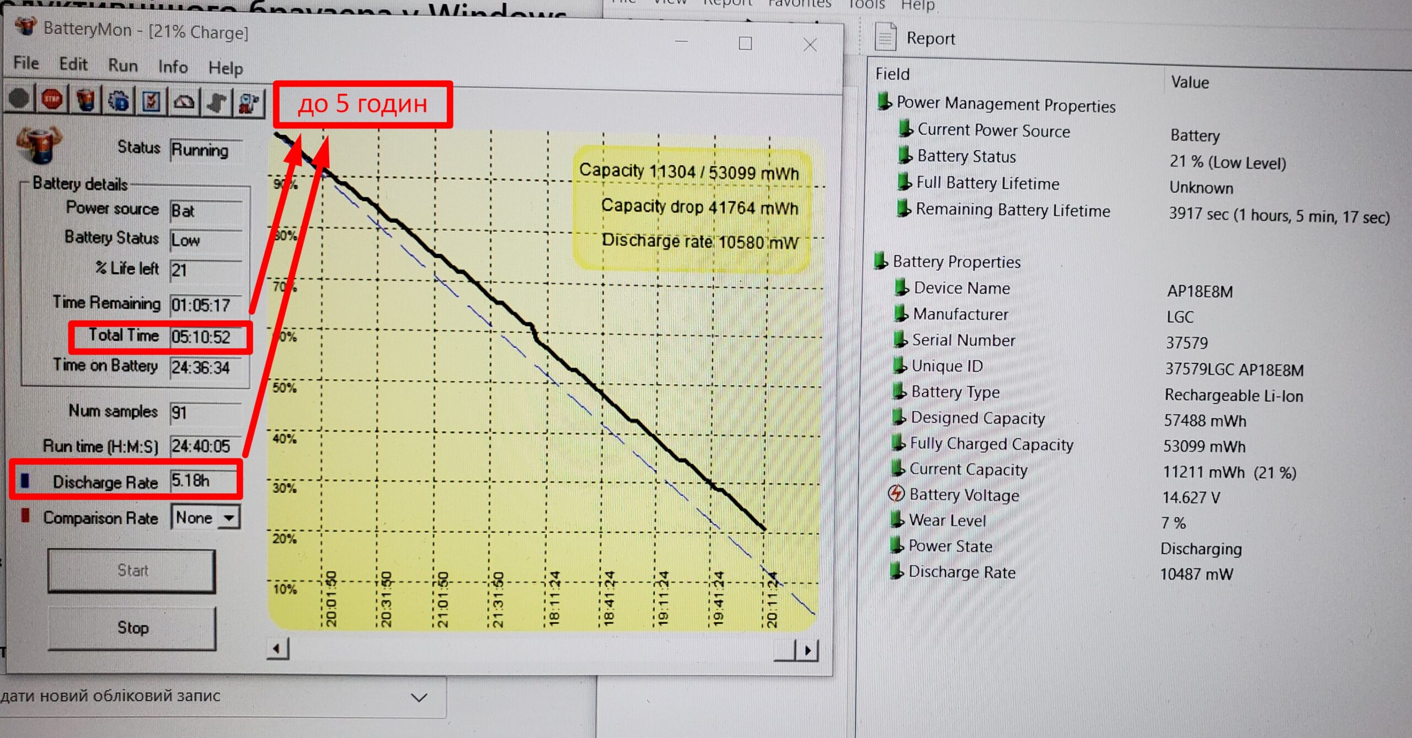Click the checklist options toolbar icon
The height and width of the screenshot is (738, 1412).
point(151,101)
